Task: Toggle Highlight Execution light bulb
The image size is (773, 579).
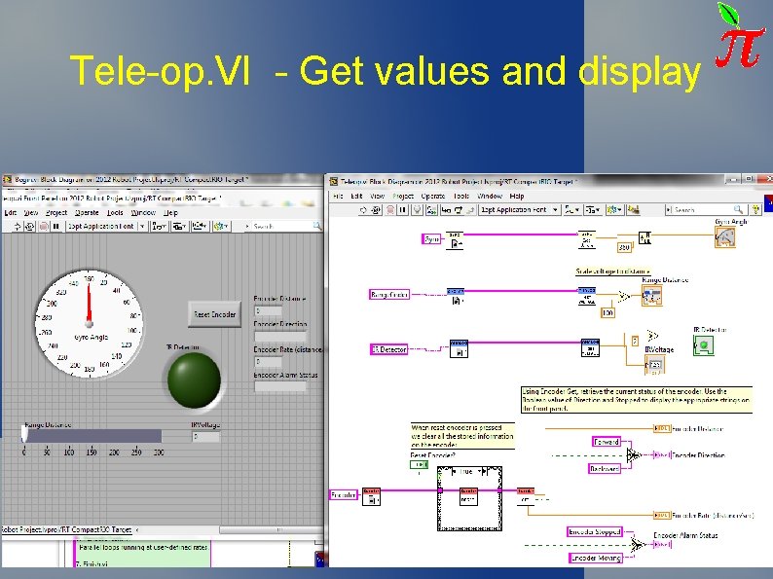Action: pyautogui.click(x=417, y=210)
